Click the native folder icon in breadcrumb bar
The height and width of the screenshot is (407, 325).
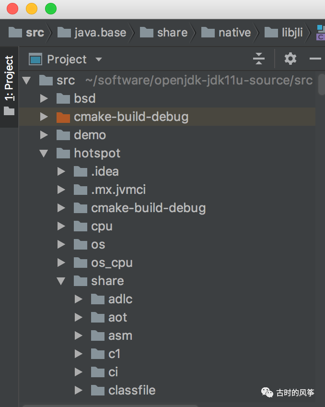[x=208, y=32]
